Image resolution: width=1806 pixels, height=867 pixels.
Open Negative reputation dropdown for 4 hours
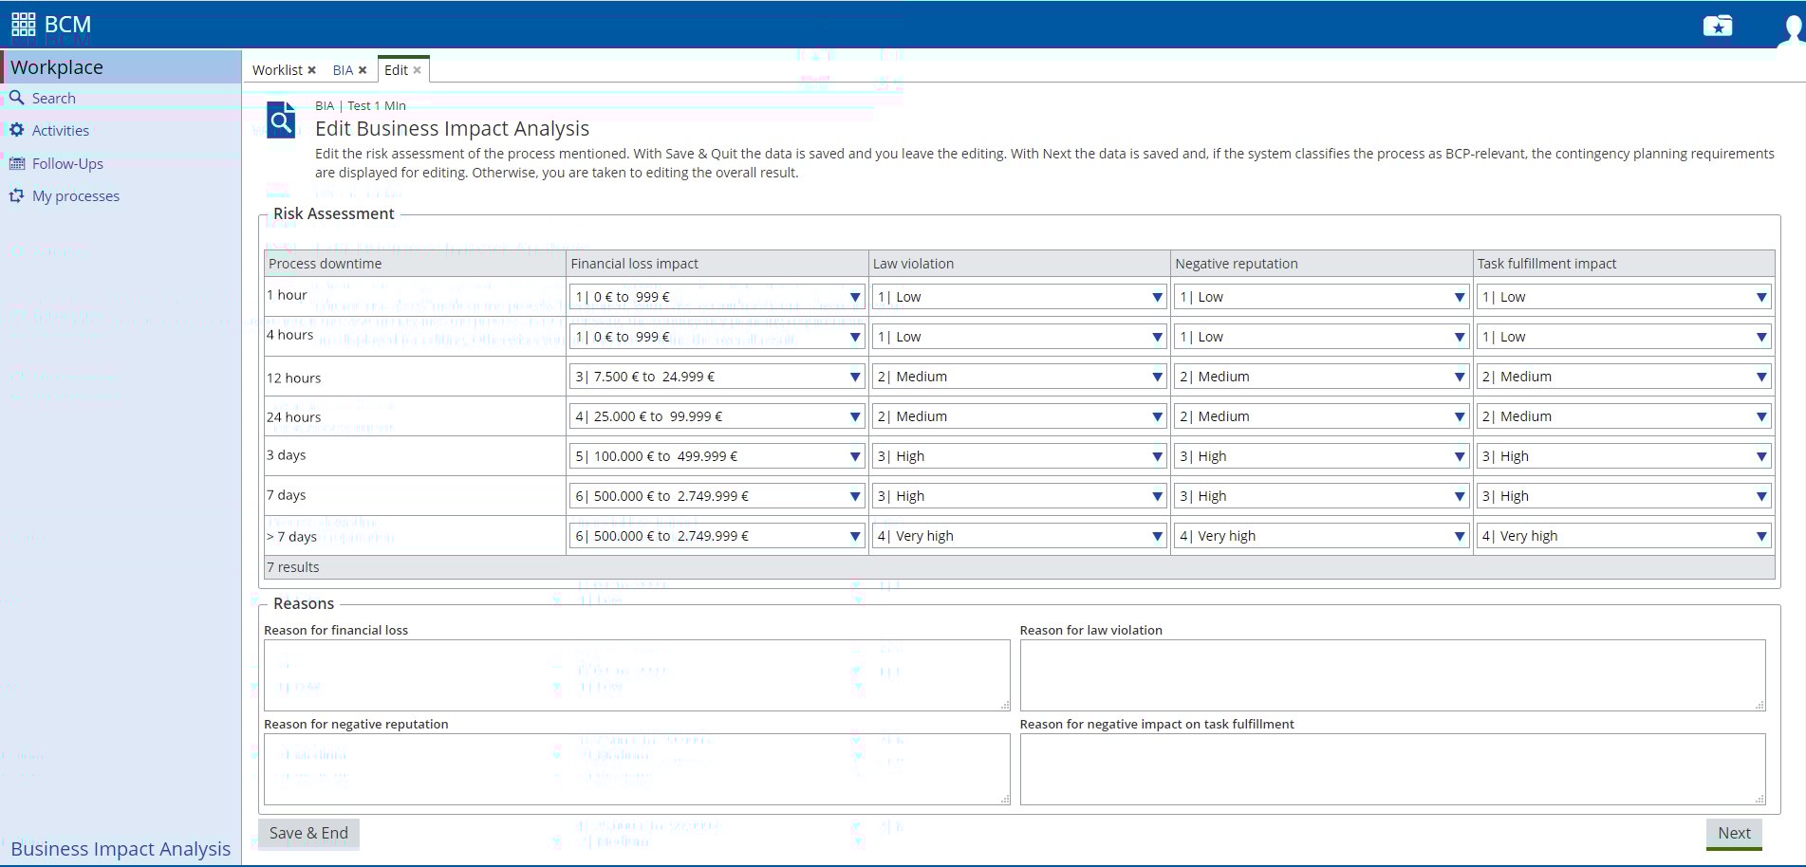coord(1321,337)
